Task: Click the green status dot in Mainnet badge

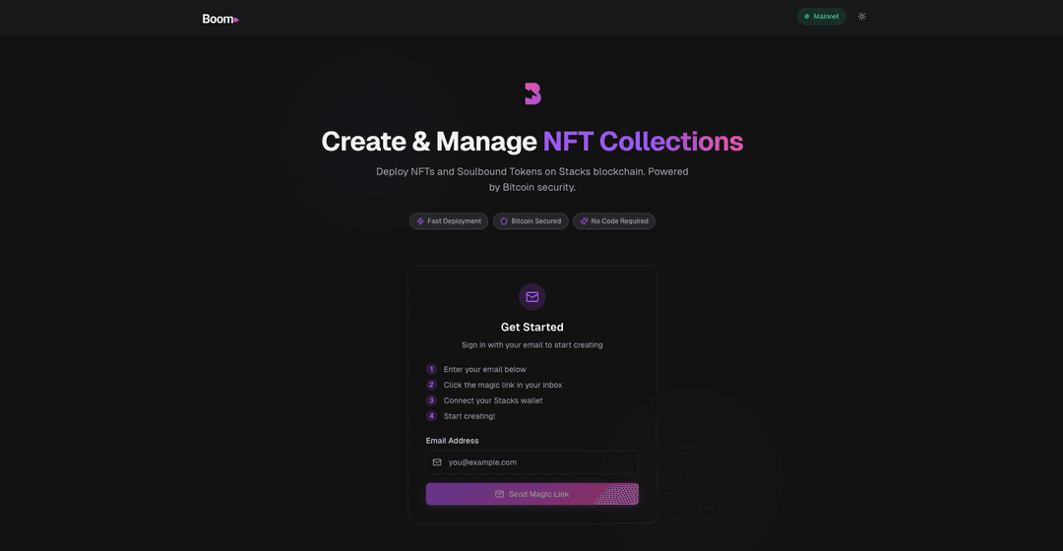Action: point(807,17)
